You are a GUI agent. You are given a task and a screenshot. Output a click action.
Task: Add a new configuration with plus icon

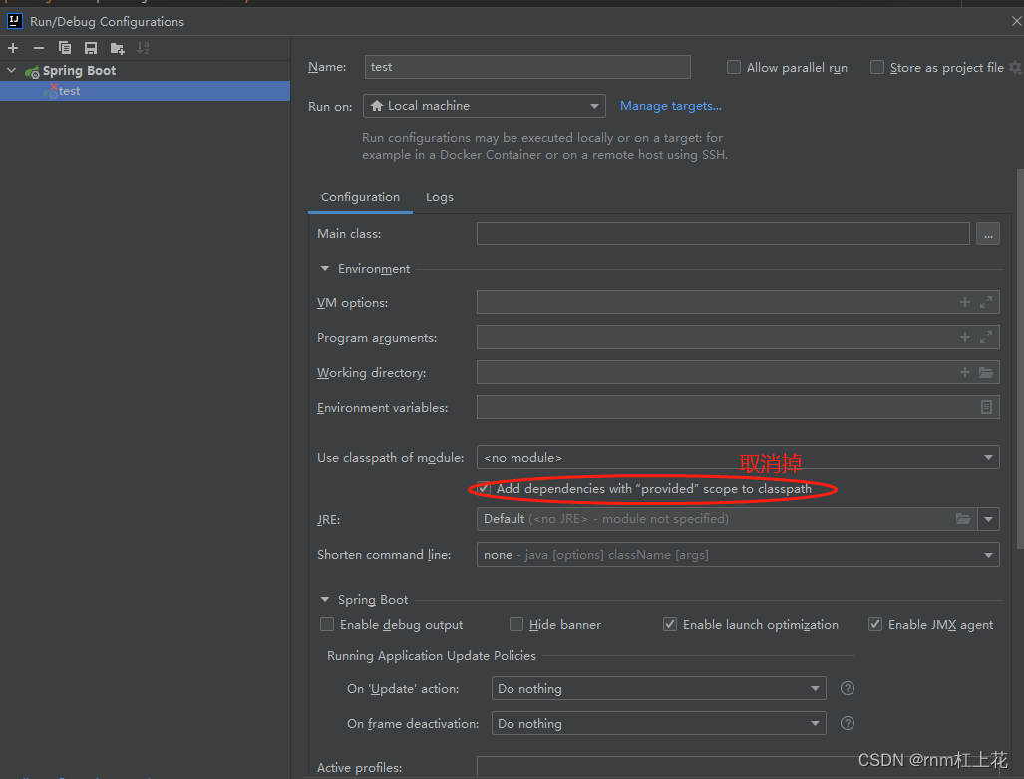[13, 48]
